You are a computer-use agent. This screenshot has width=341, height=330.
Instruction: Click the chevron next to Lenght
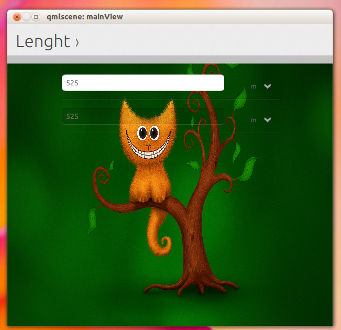[x=77, y=42]
